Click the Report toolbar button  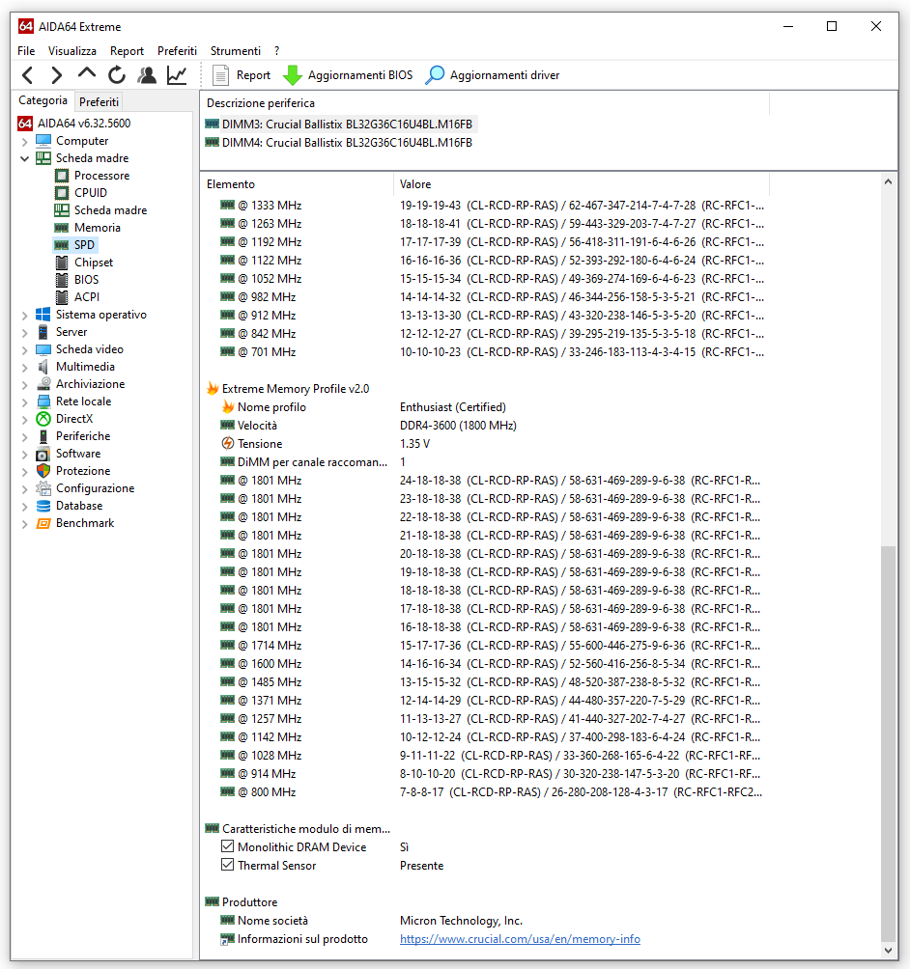click(x=242, y=75)
